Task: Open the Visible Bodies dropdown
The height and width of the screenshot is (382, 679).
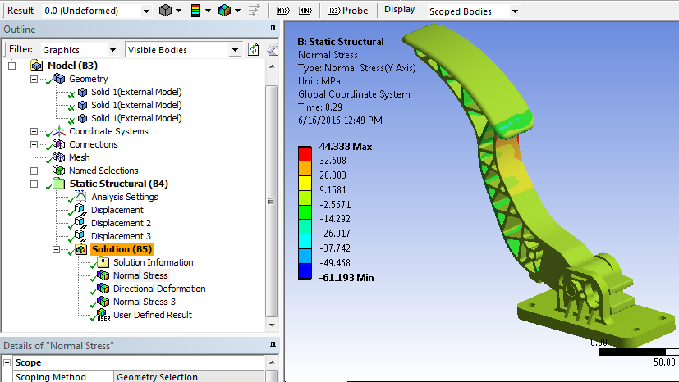Action: click(x=235, y=50)
